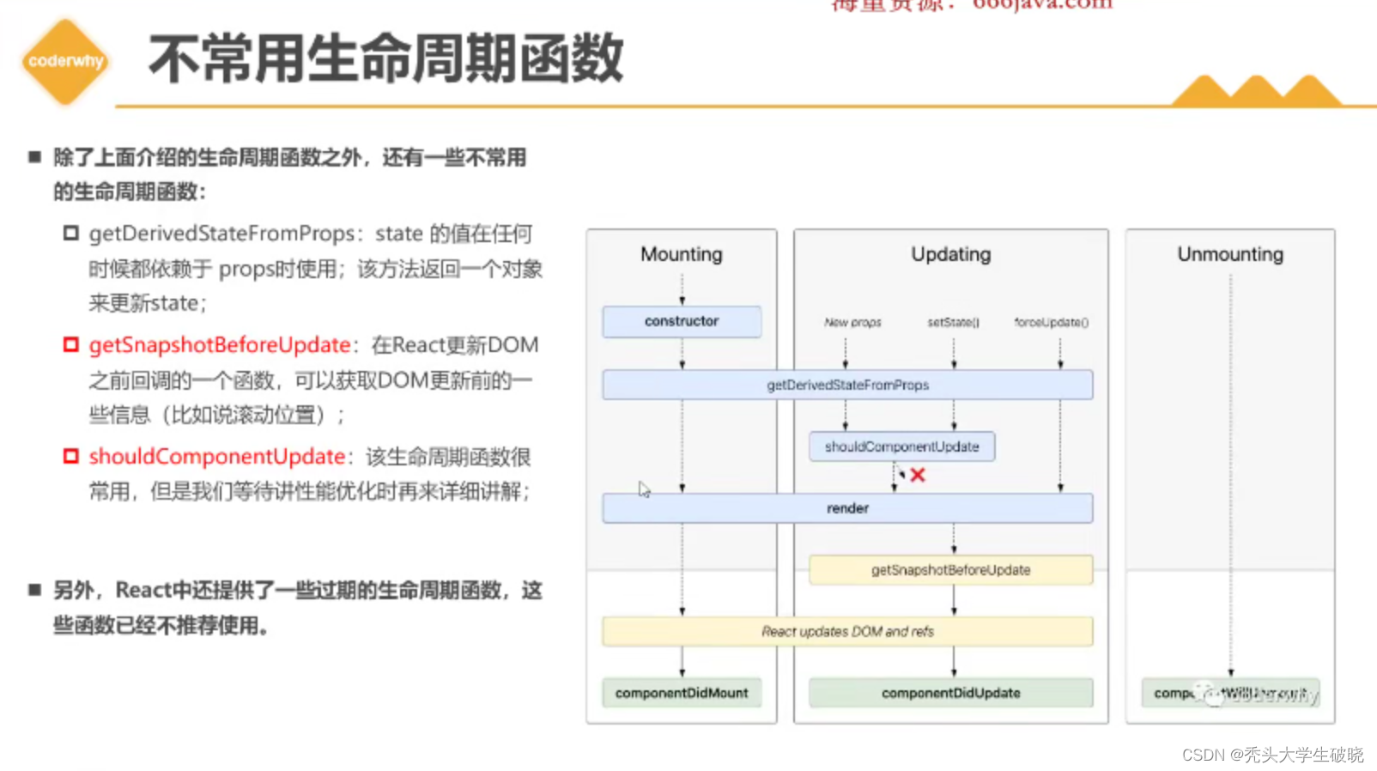This screenshot has height=771, width=1377.
Task: Click the Unmounting column heading
Action: coord(1230,254)
